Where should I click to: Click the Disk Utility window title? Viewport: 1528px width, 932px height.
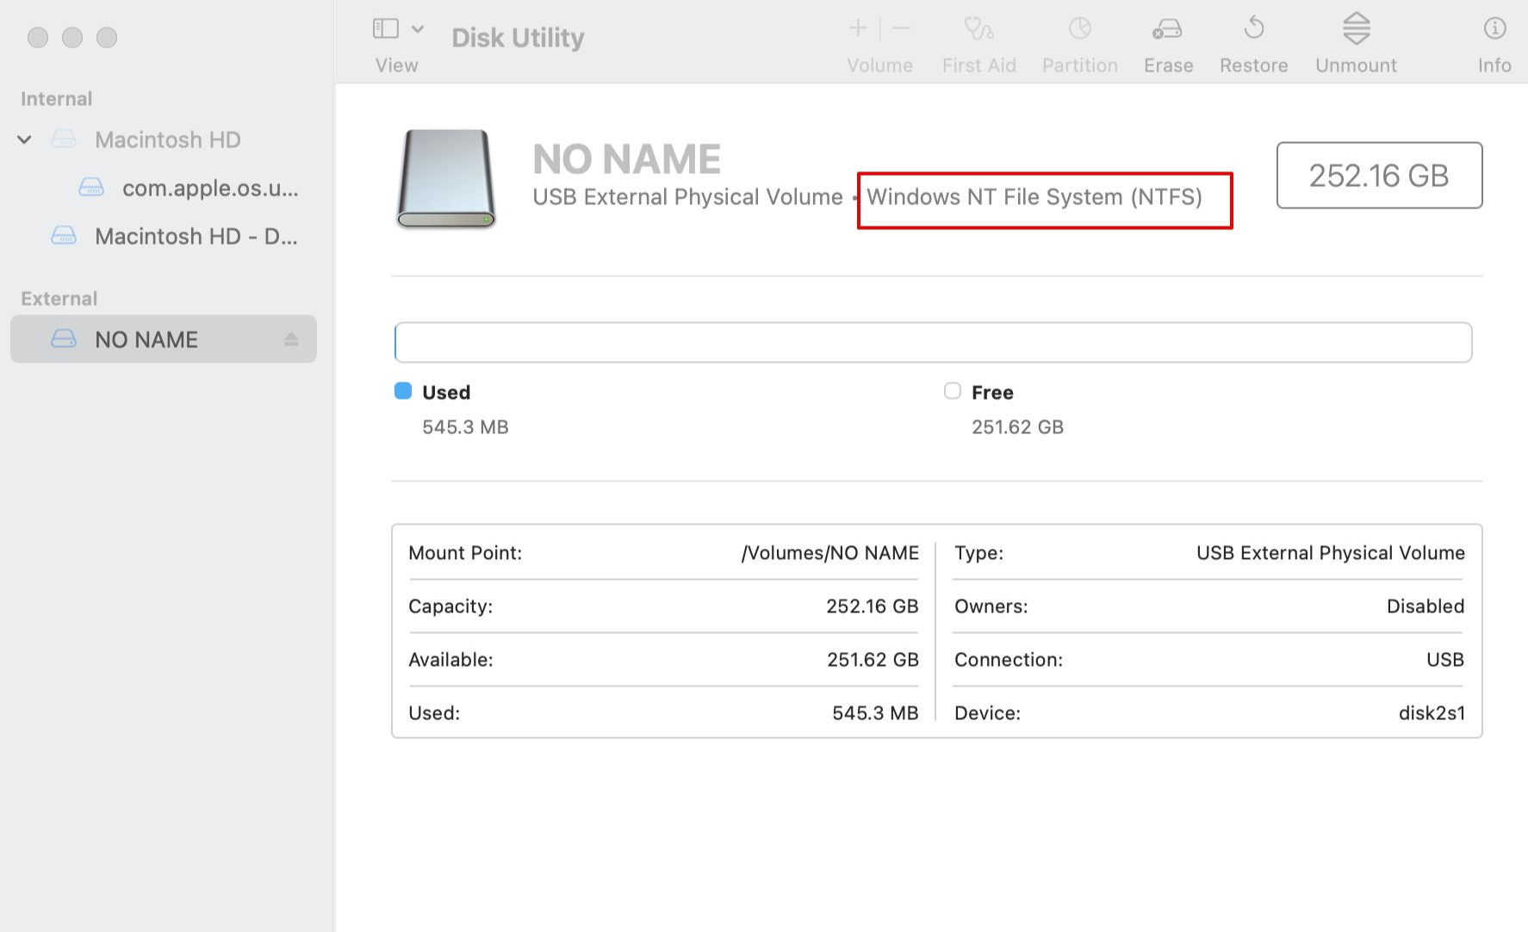(518, 38)
